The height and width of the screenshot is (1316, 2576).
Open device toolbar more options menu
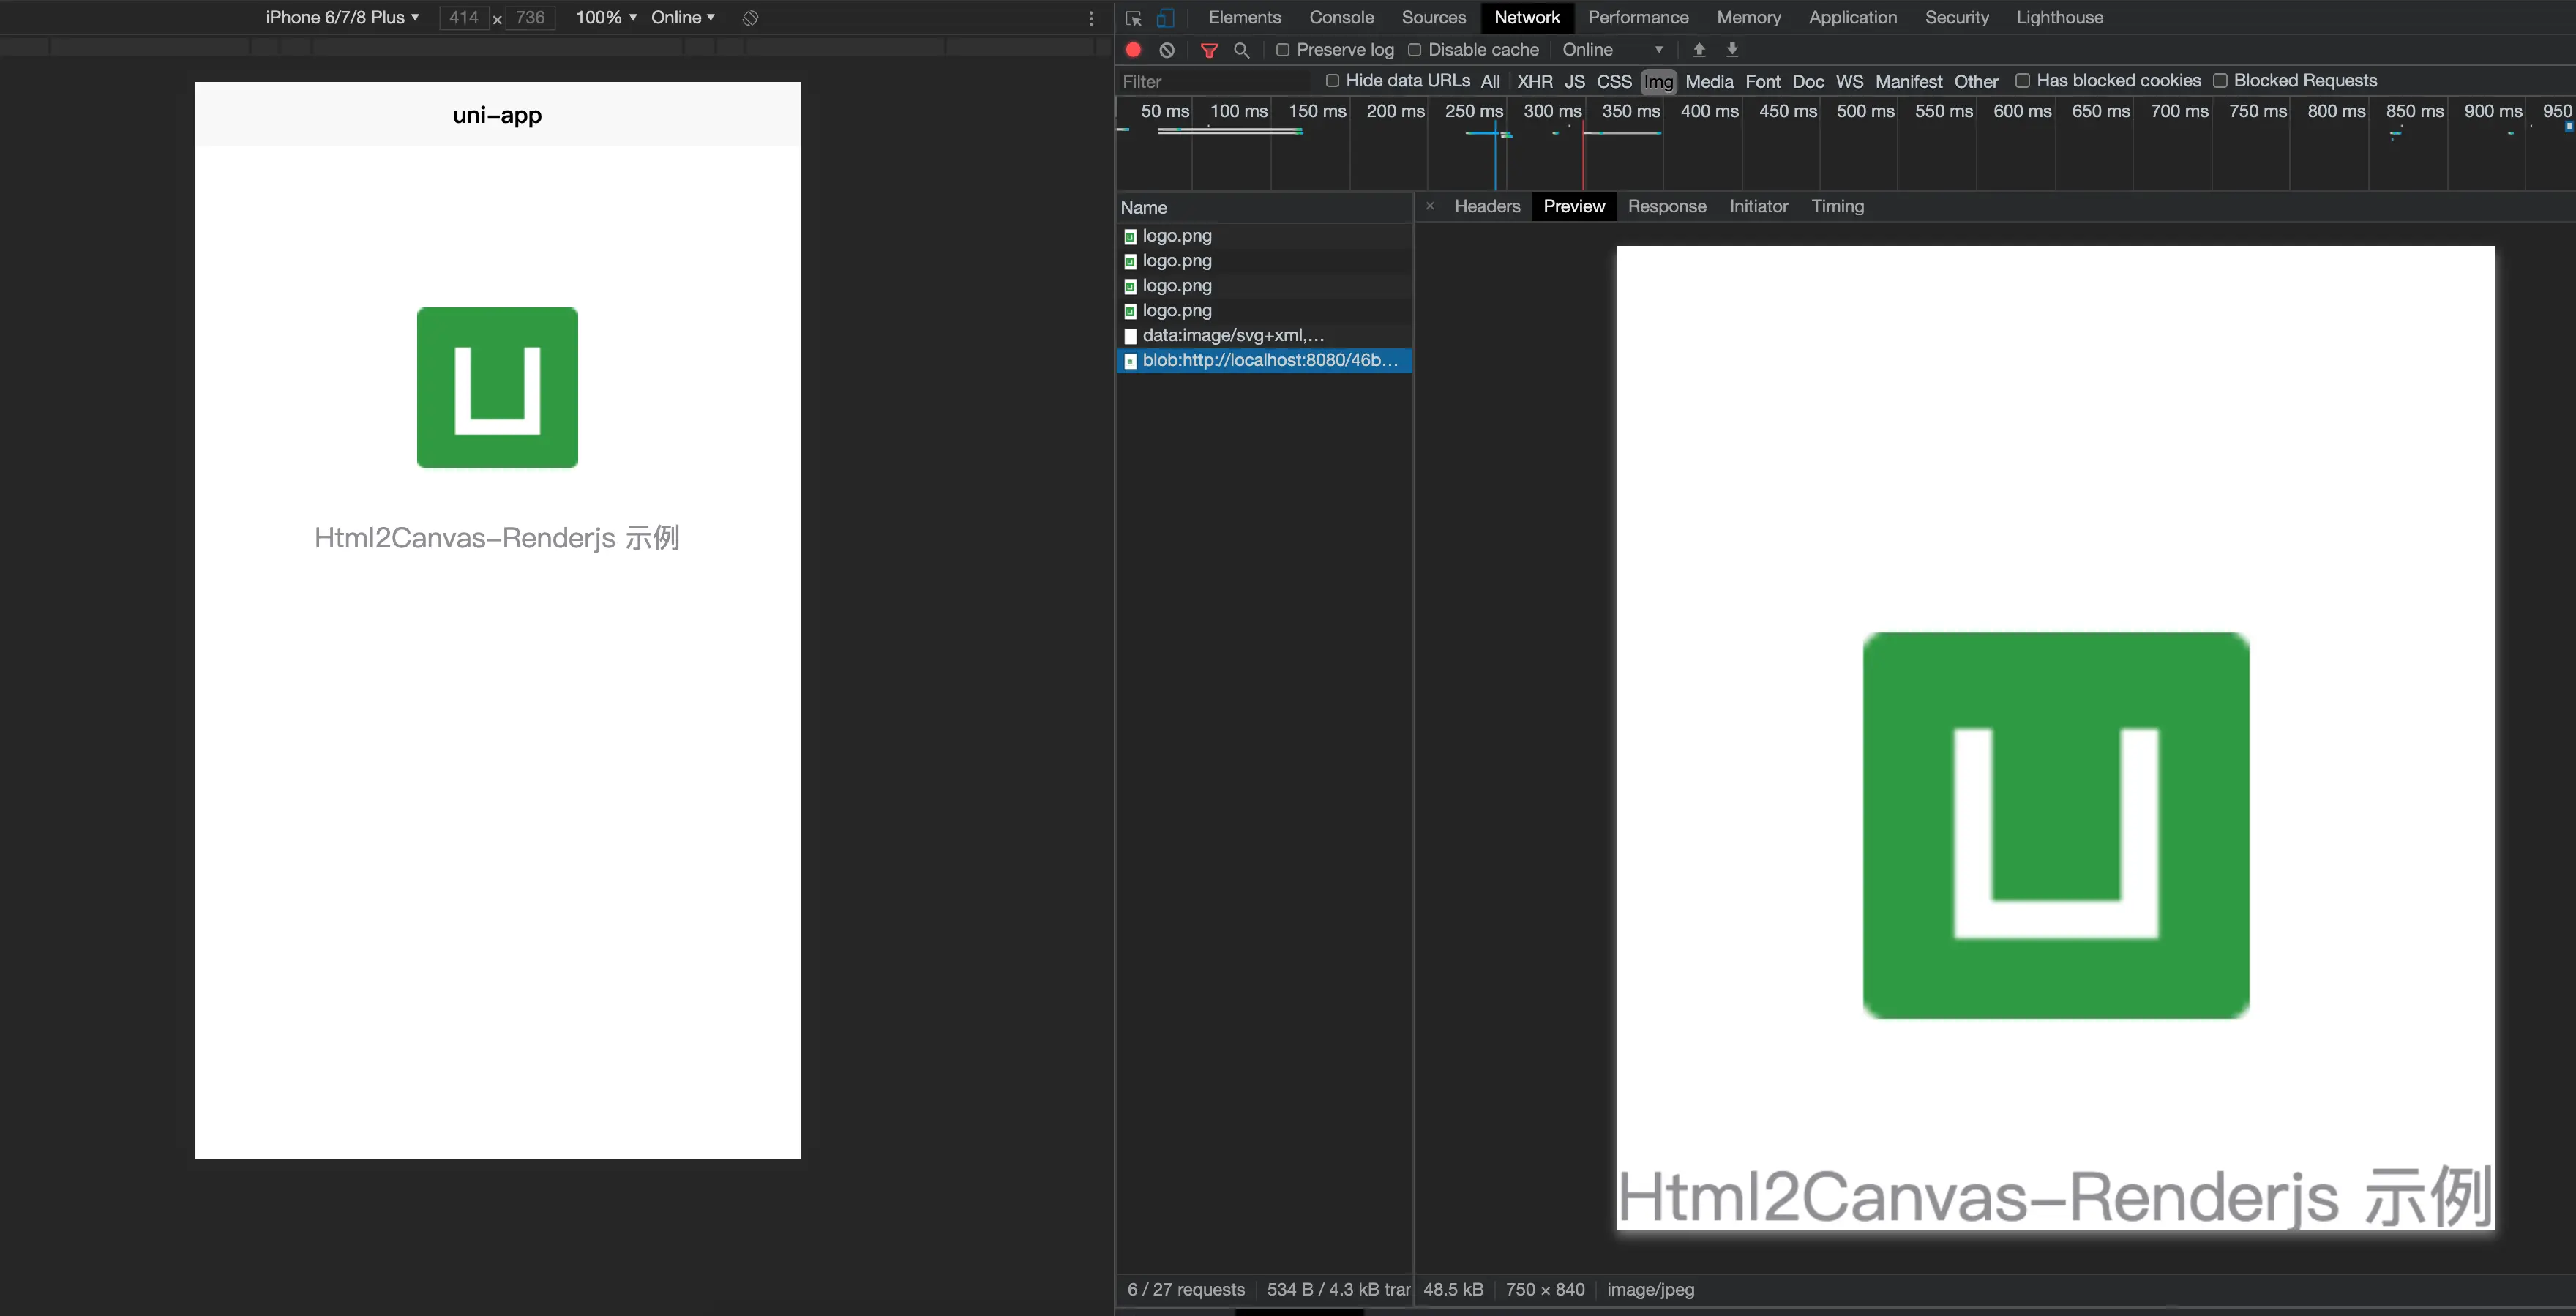tap(1092, 18)
